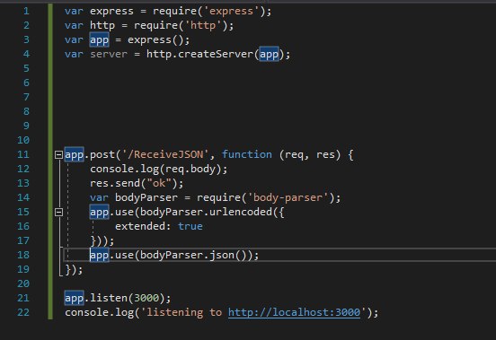Click line number 14 in the gutter
The height and width of the screenshot is (340, 496).
23,197
